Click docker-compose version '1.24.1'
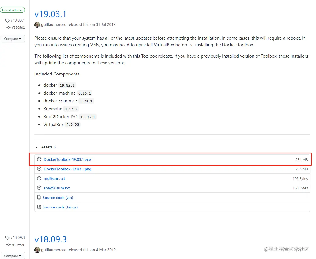Image resolution: width=316 pixels, height=259 pixels. point(86,101)
